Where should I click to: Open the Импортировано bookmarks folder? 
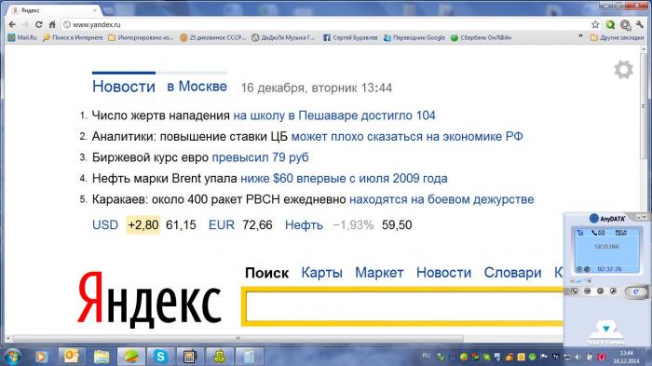click(141, 37)
